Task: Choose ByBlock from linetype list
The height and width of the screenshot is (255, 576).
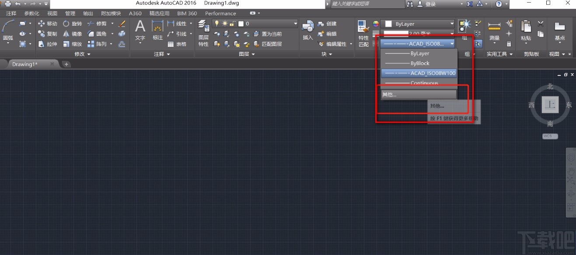Action: (419, 63)
